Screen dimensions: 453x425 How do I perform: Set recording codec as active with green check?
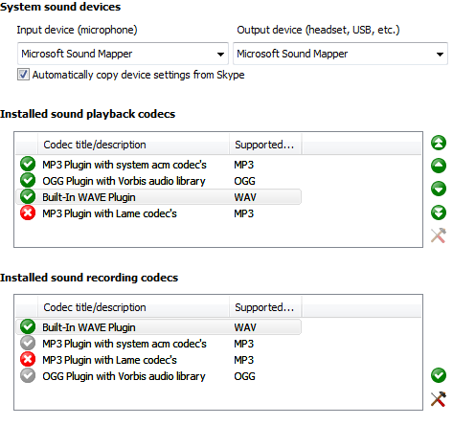pos(439,375)
